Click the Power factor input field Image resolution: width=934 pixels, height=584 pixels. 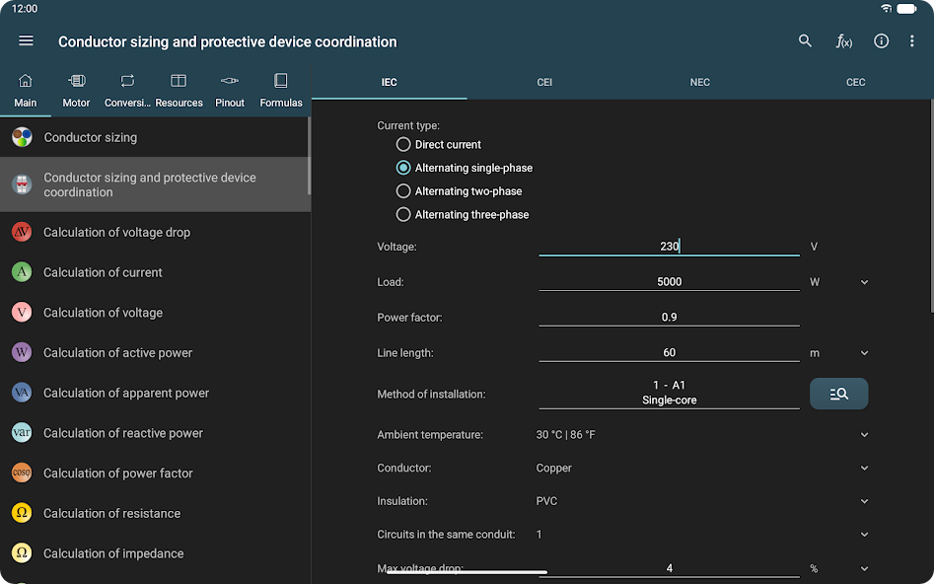(669, 317)
